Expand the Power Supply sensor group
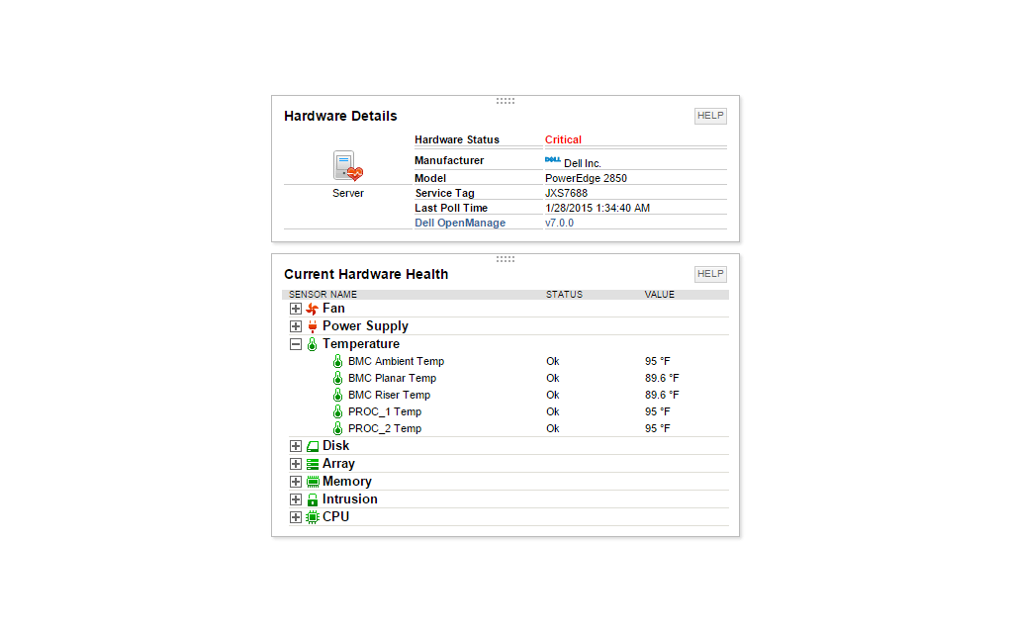Viewport: 1013px width, 633px height. pos(295,326)
